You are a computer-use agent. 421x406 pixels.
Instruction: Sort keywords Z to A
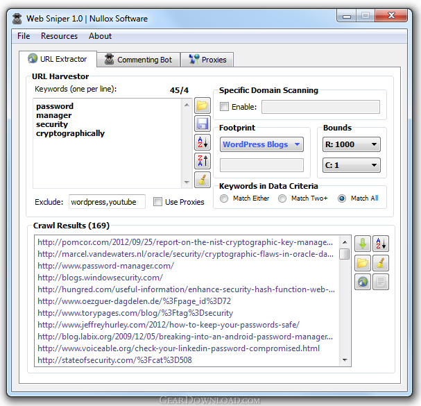coord(202,161)
